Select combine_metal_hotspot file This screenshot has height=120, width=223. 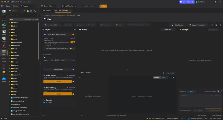[x=21, y=98]
